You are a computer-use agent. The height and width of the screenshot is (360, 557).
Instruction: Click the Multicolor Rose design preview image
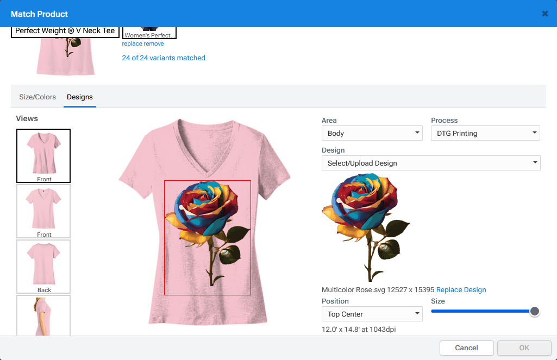(x=366, y=227)
